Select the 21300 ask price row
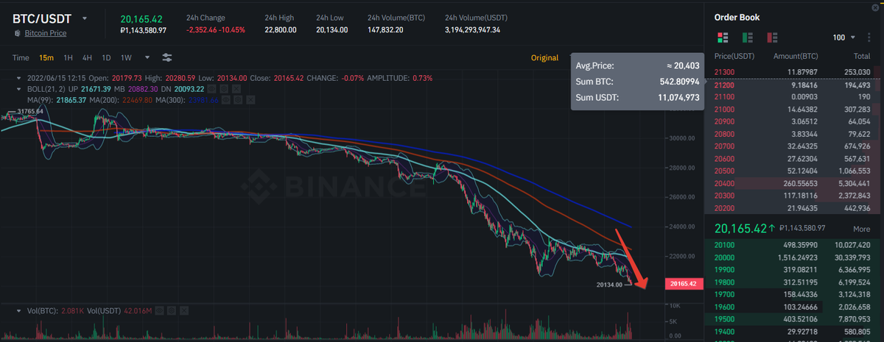 (x=794, y=71)
